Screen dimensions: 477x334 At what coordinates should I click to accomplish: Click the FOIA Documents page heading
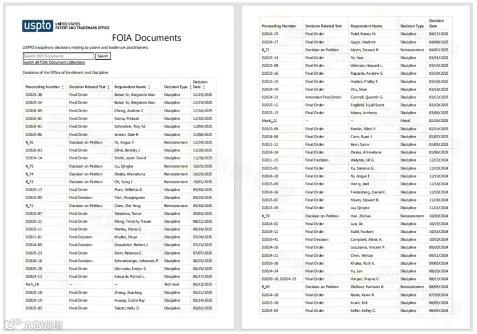[x=146, y=38]
